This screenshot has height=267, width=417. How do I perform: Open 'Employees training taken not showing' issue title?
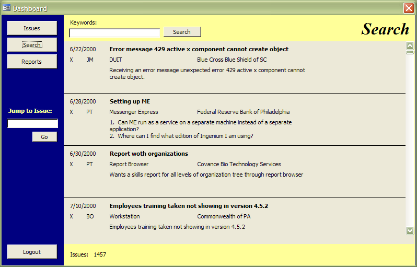[x=189, y=206]
